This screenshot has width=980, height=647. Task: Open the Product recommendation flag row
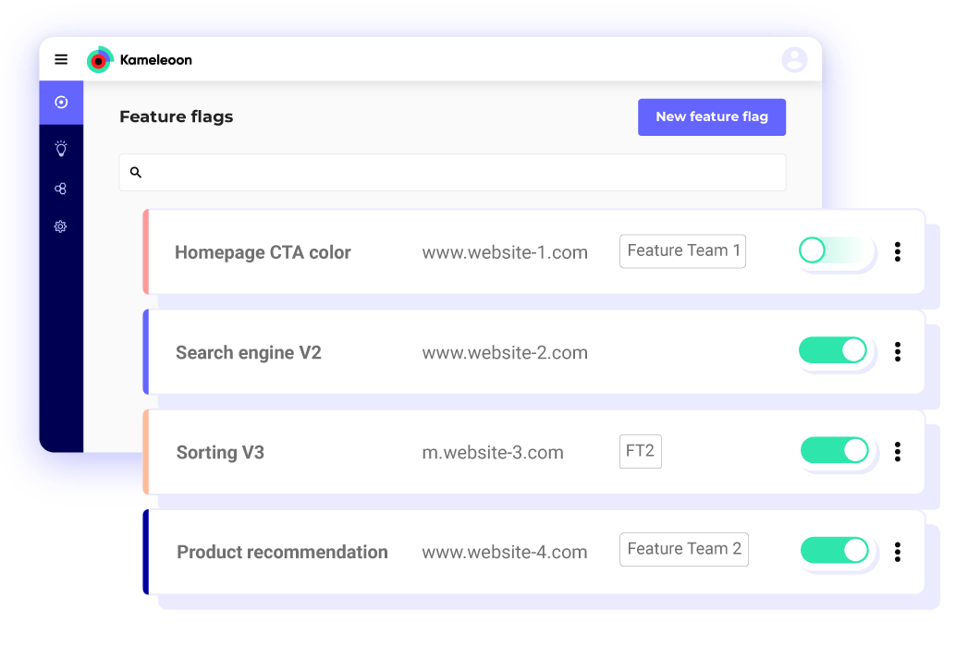pyautogui.click(x=282, y=552)
